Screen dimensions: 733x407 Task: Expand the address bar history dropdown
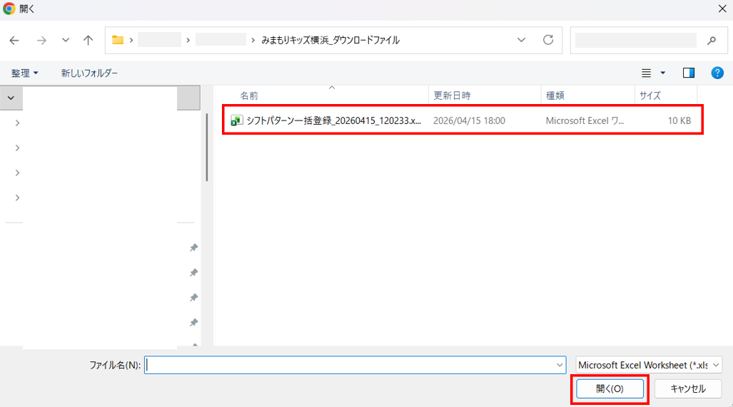pos(521,40)
